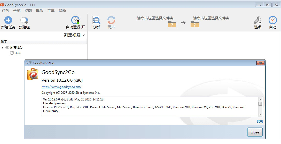Click the list icon beside 所有任务
This screenshot has width=281, height=144.
coord(7,47)
